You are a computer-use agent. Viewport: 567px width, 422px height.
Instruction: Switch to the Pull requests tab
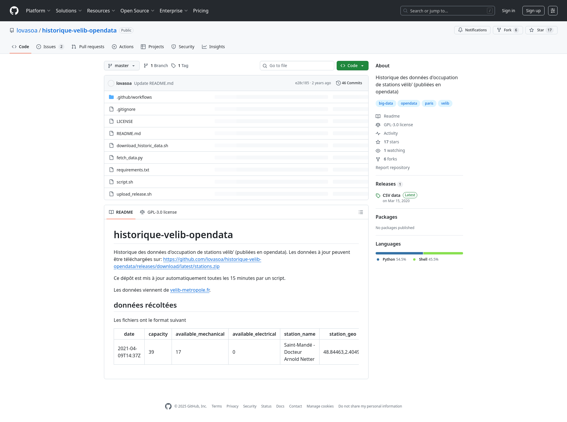[88, 47]
